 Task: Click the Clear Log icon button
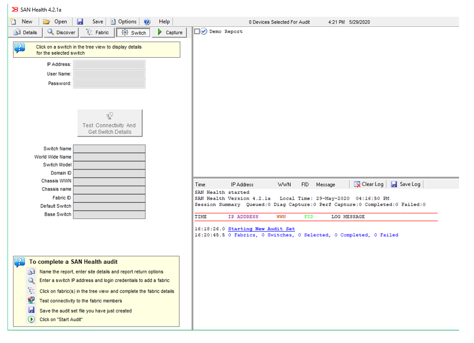[x=357, y=184]
